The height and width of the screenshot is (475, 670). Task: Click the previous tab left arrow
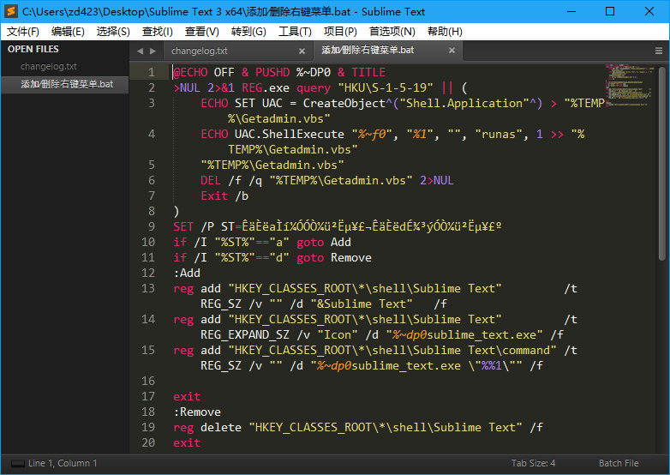[140, 51]
